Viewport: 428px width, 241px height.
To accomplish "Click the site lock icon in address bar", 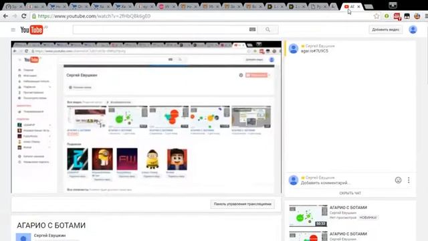I will (x=34, y=16).
